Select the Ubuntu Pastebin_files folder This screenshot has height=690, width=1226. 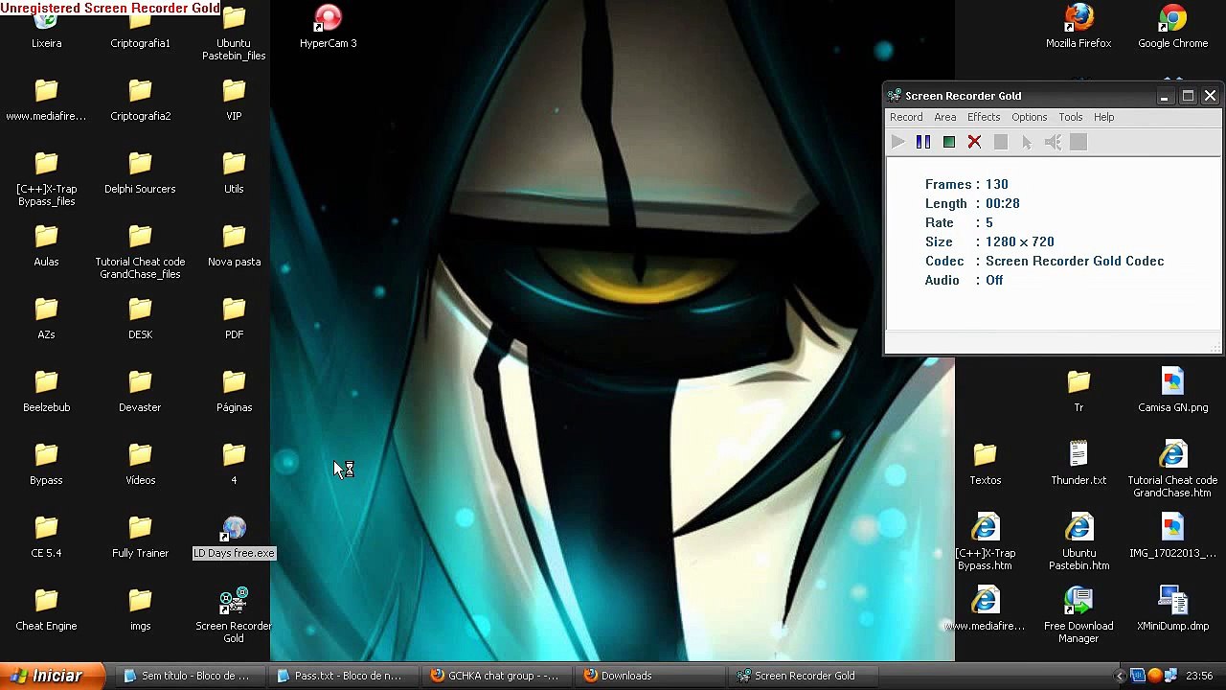[234, 34]
